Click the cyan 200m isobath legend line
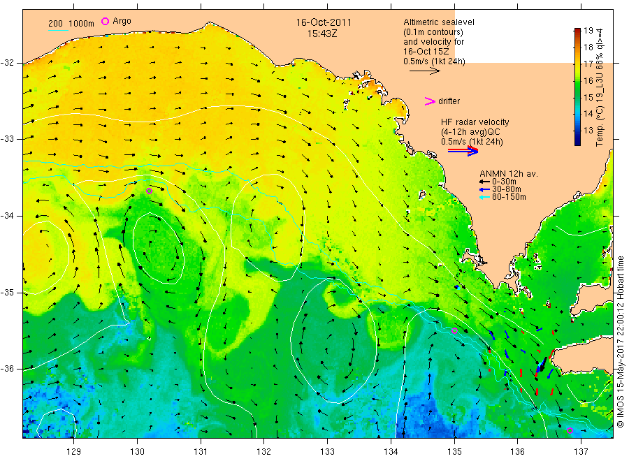 coord(58,29)
